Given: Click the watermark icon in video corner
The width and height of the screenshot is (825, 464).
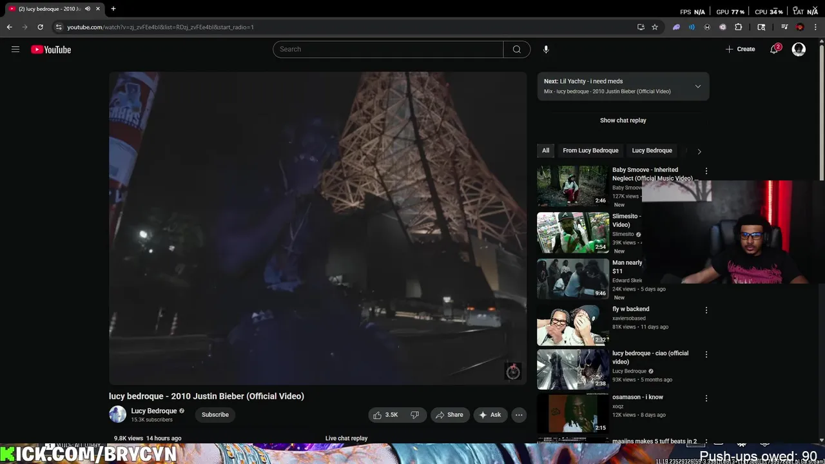Looking at the screenshot, I should tap(512, 371).
